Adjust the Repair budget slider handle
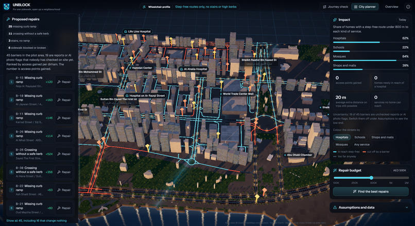415x226 pixels. tap(371, 178)
